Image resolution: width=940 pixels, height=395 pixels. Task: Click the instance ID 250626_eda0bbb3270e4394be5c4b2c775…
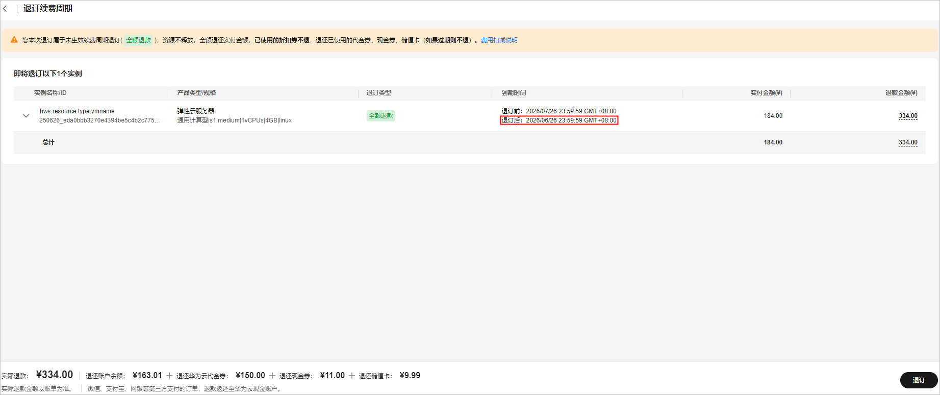click(99, 120)
